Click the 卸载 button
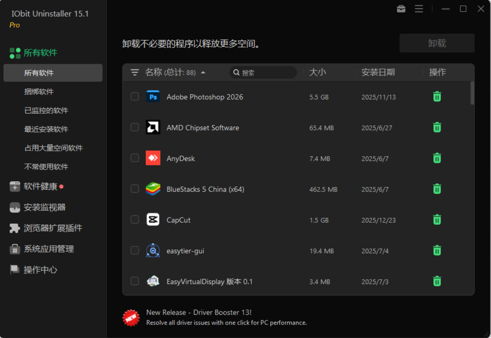The height and width of the screenshot is (338, 491). coord(437,43)
